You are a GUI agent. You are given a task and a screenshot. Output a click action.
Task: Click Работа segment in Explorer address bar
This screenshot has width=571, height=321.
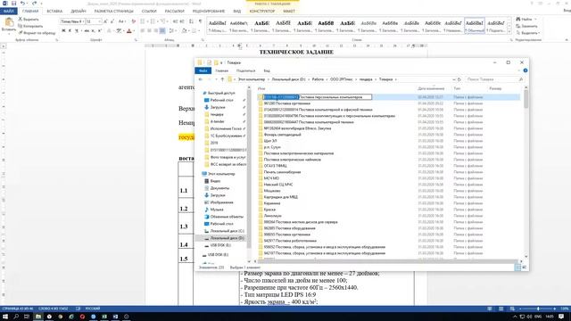318,79
